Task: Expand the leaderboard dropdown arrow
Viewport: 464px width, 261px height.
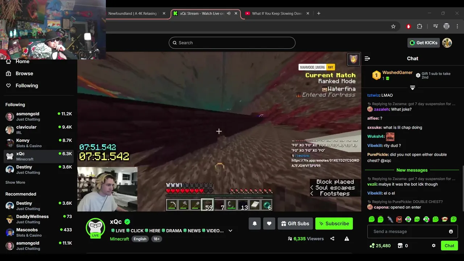Action: coord(413,88)
